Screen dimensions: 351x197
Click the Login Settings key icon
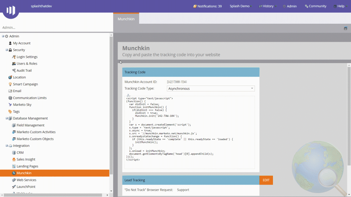pos(14,57)
